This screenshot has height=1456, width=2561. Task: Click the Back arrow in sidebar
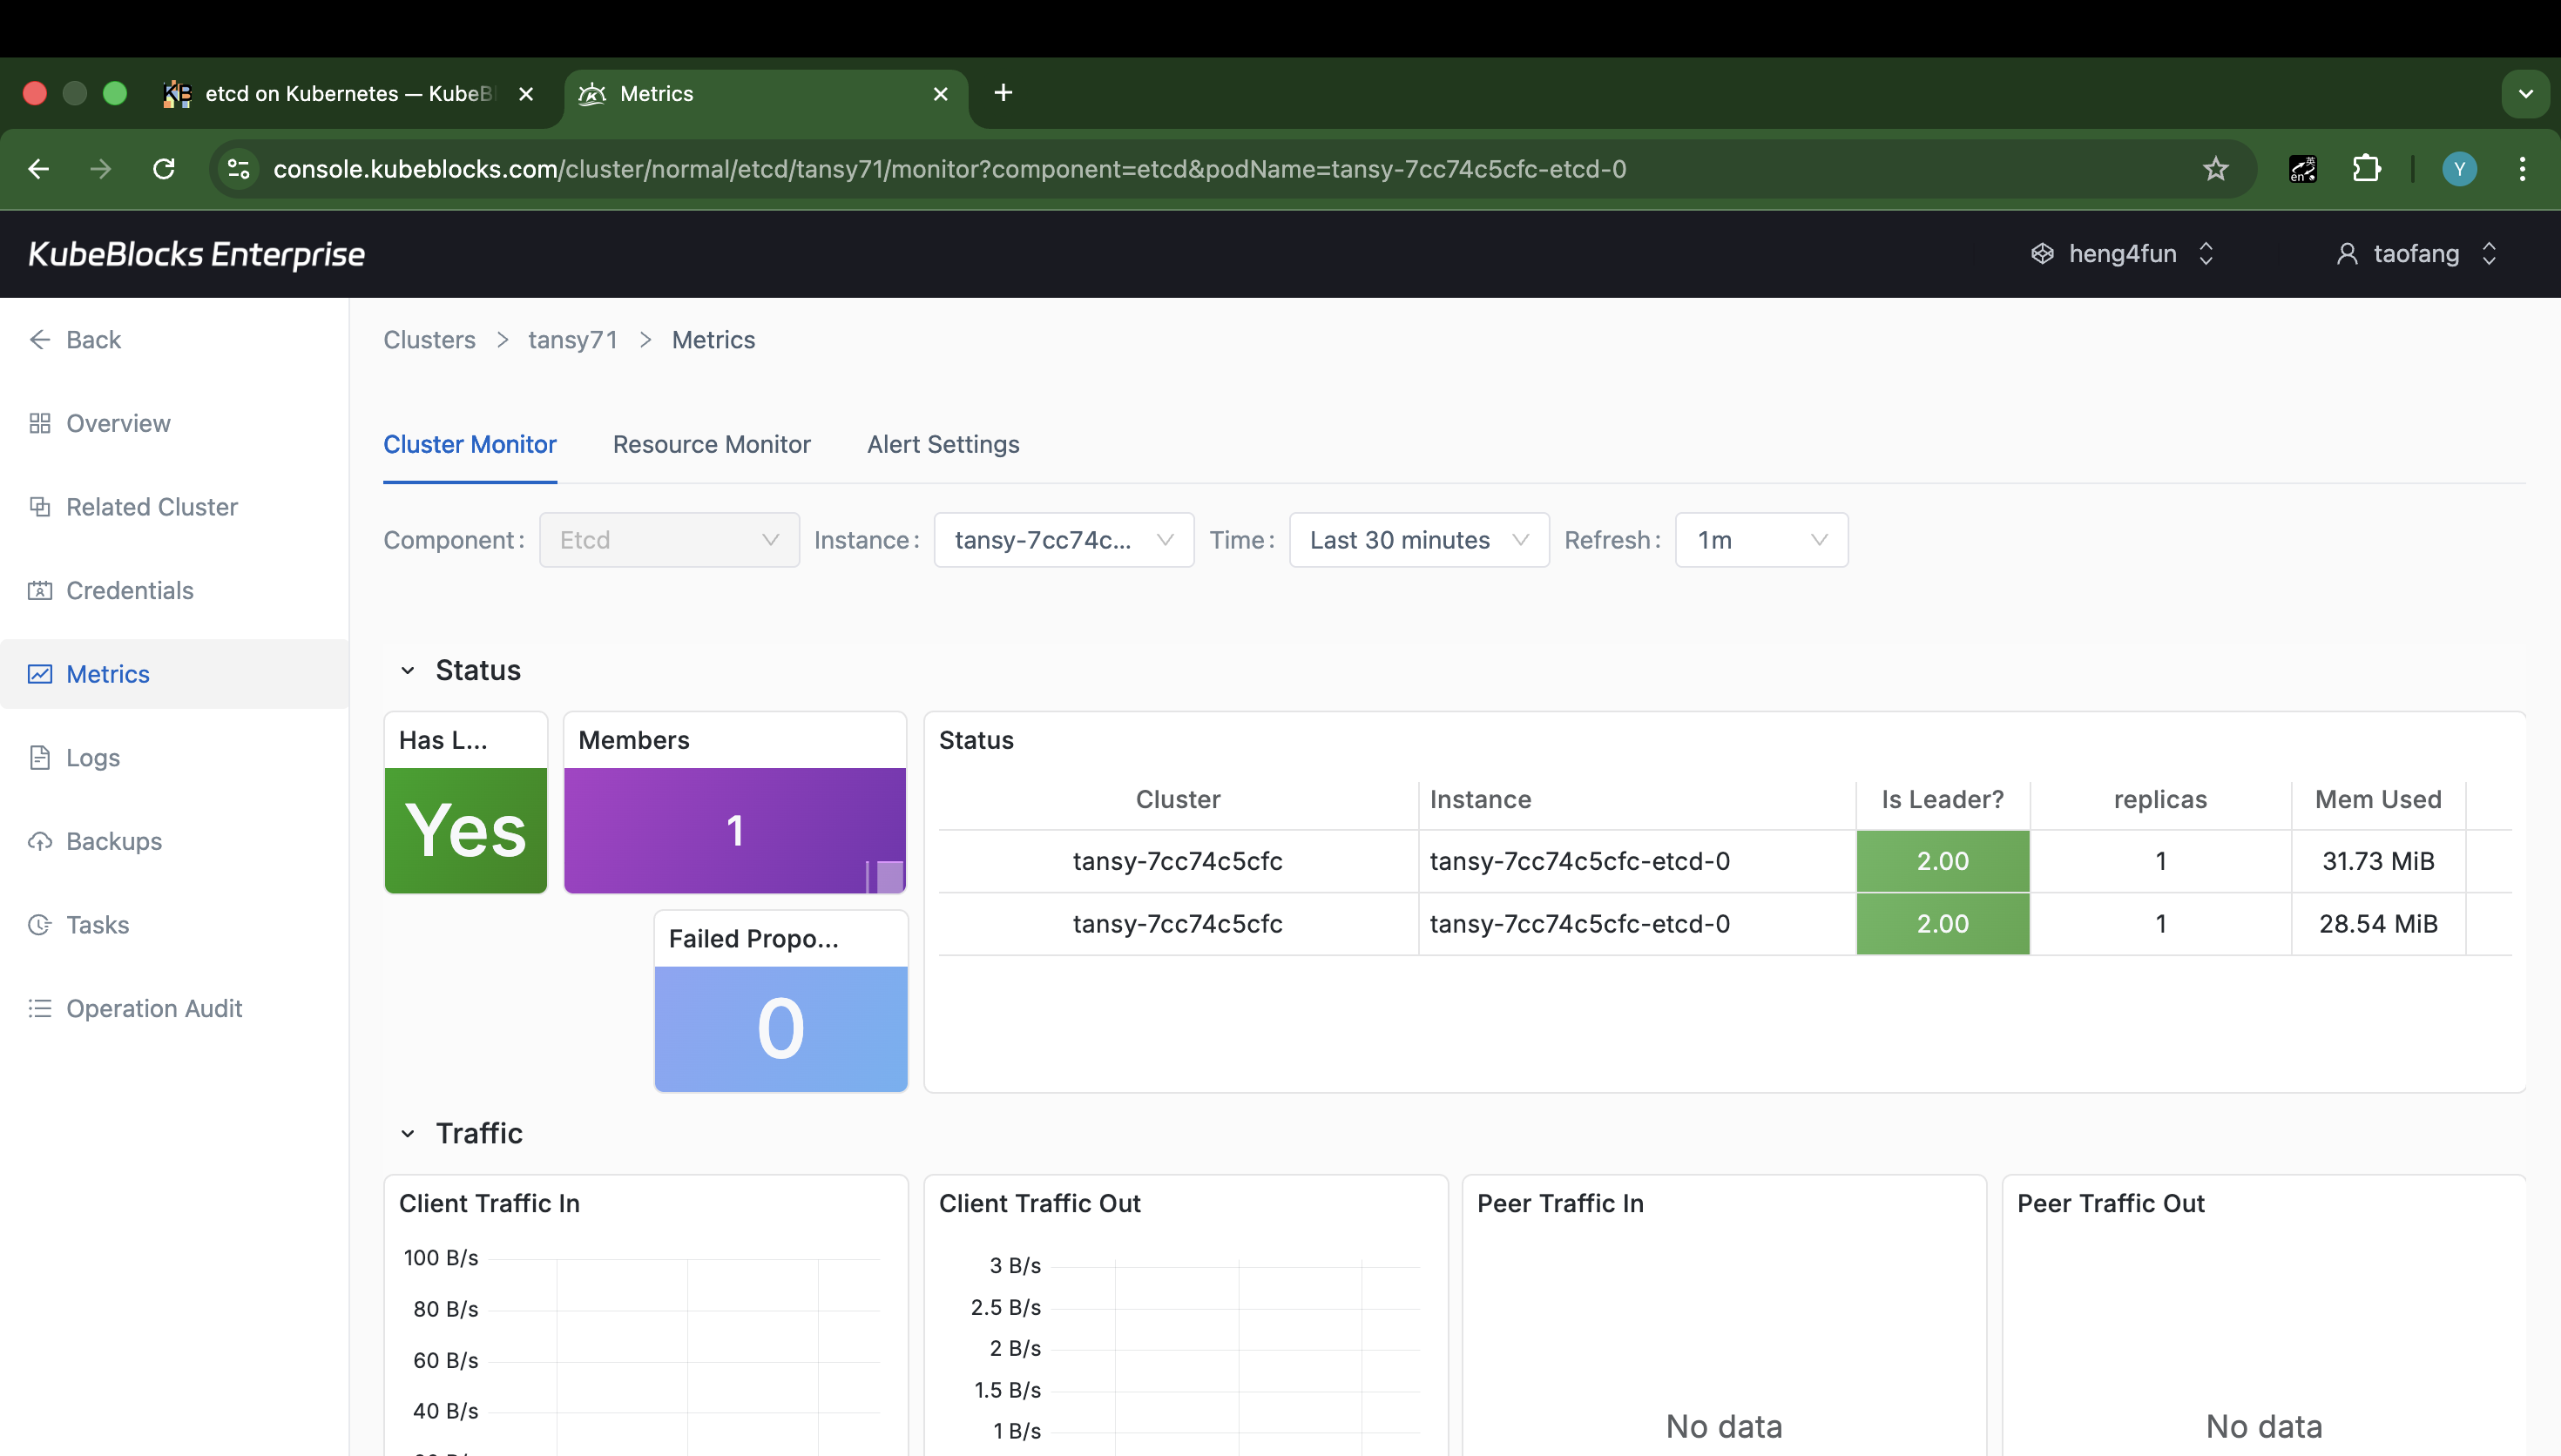pos(40,340)
